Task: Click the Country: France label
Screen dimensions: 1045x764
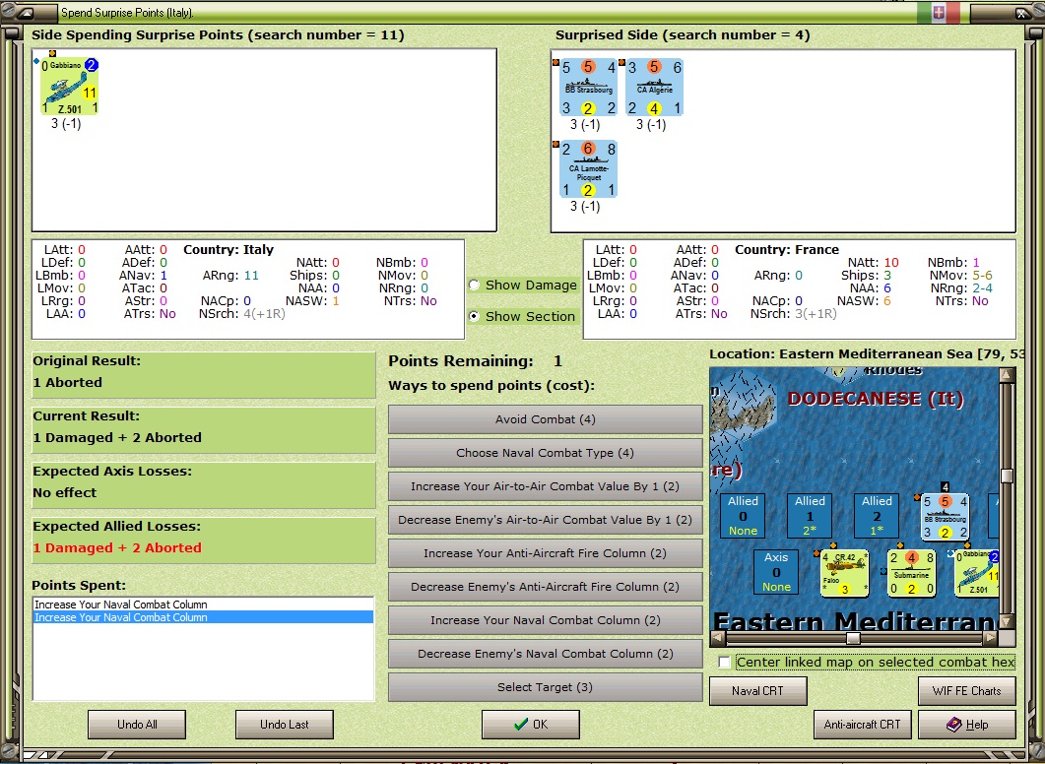Action: (x=786, y=250)
